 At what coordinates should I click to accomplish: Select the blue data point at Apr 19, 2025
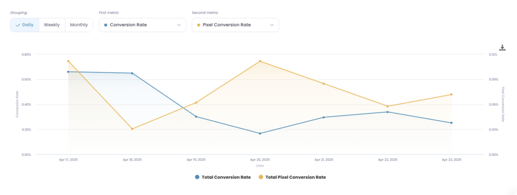click(x=196, y=117)
